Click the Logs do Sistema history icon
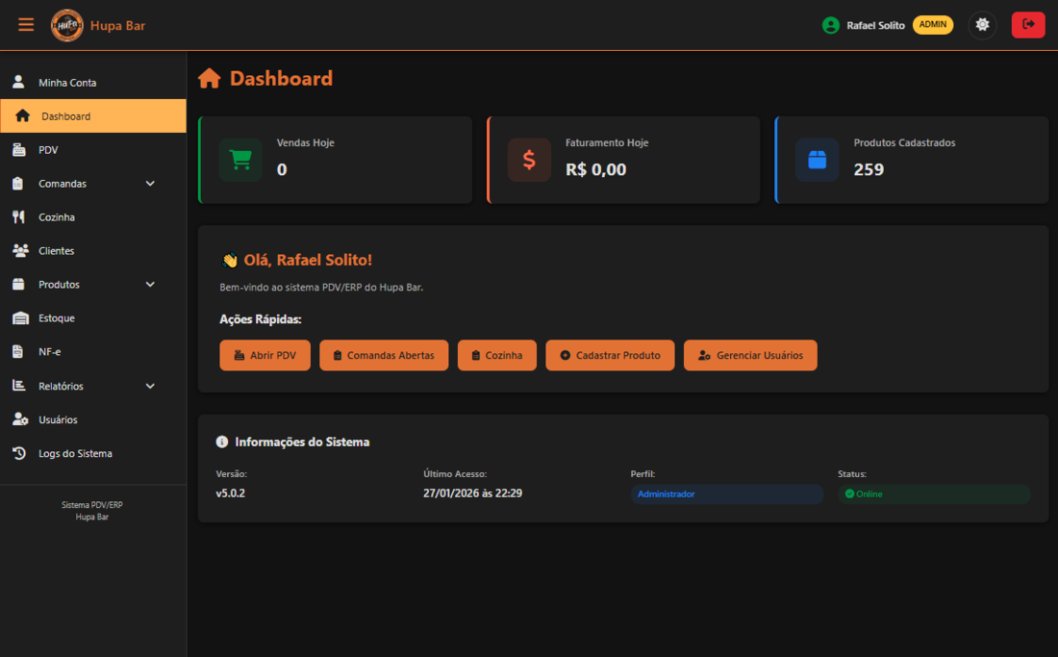The image size is (1058, 657). click(x=19, y=453)
